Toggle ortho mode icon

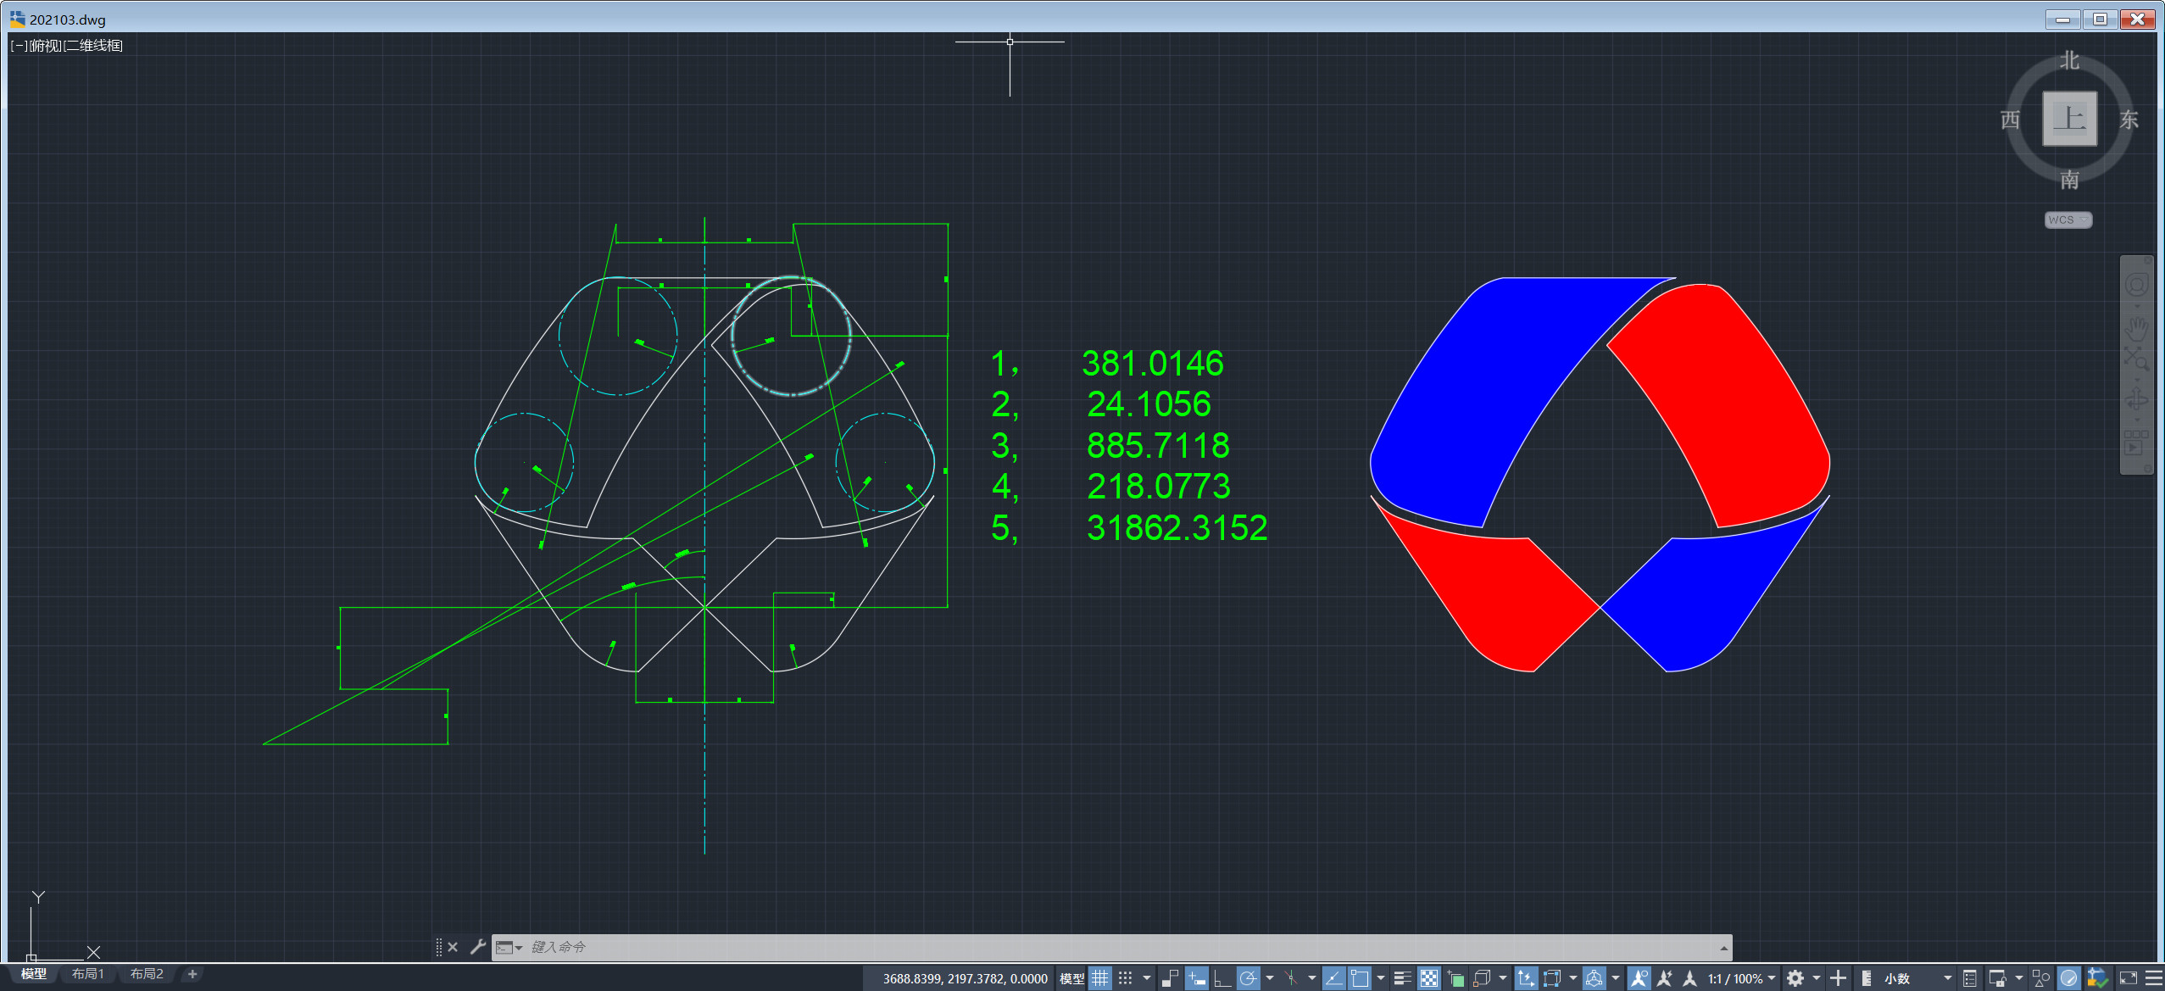1222,978
